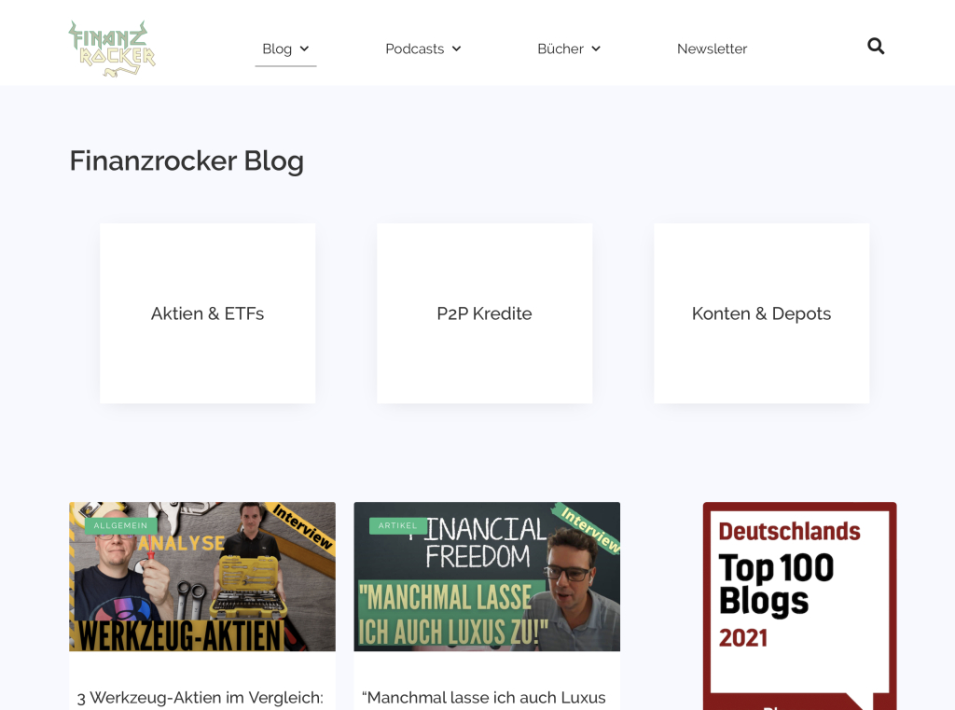
Task: Select the Aktien & ETFs category card
Action: [208, 313]
